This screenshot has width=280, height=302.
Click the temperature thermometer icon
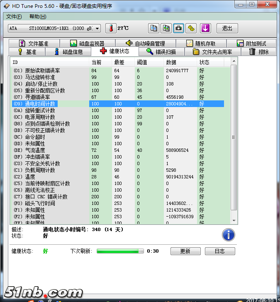[111, 28]
